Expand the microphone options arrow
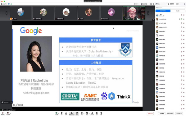This screenshot has height=116, width=186. (5, 114)
